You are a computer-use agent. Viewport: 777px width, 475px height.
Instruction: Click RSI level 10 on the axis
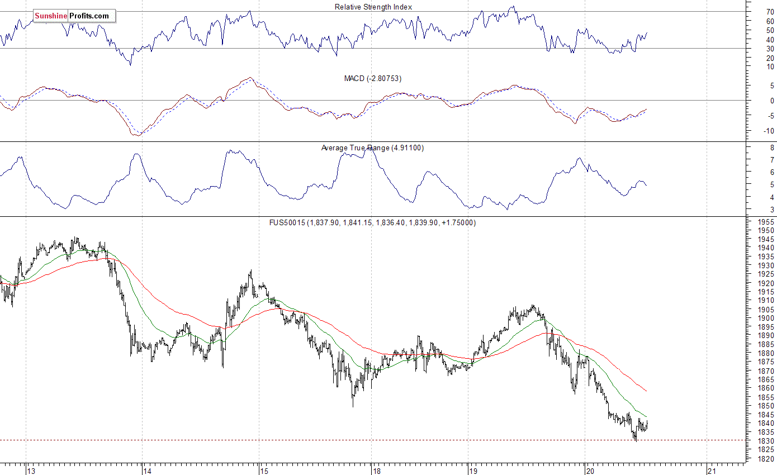[x=770, y=66]
